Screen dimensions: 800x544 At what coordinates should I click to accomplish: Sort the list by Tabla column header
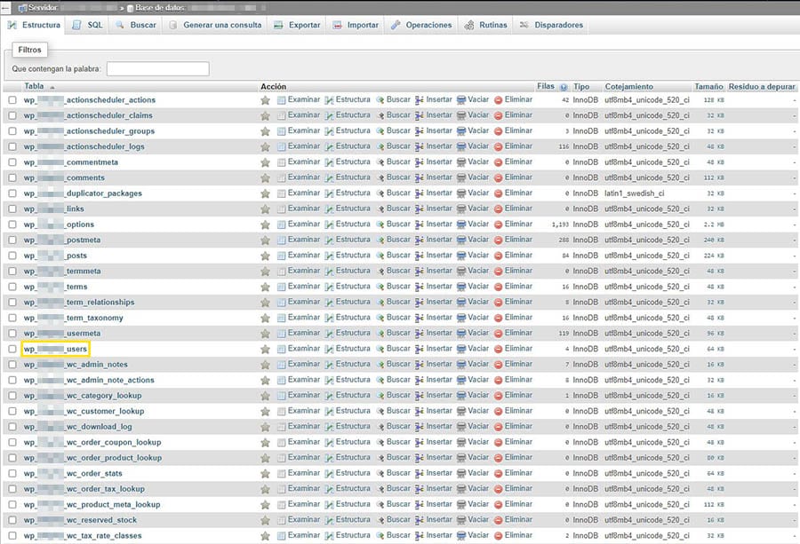click(x=35, y=87)
